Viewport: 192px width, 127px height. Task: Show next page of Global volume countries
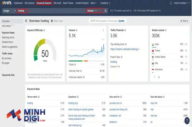(159, 77)
